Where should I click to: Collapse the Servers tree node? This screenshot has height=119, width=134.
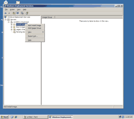coord(6,20)
